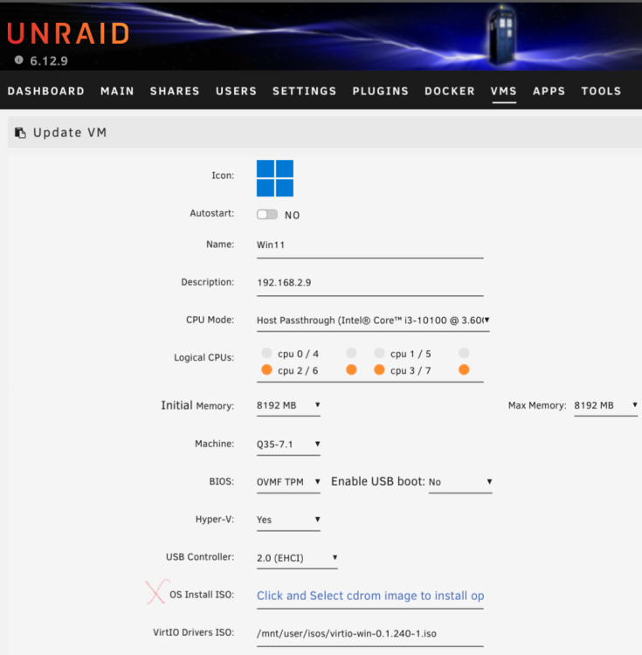Open the Apps tab
The height and width of the screenshot is (655, 642).
[549, 91]
